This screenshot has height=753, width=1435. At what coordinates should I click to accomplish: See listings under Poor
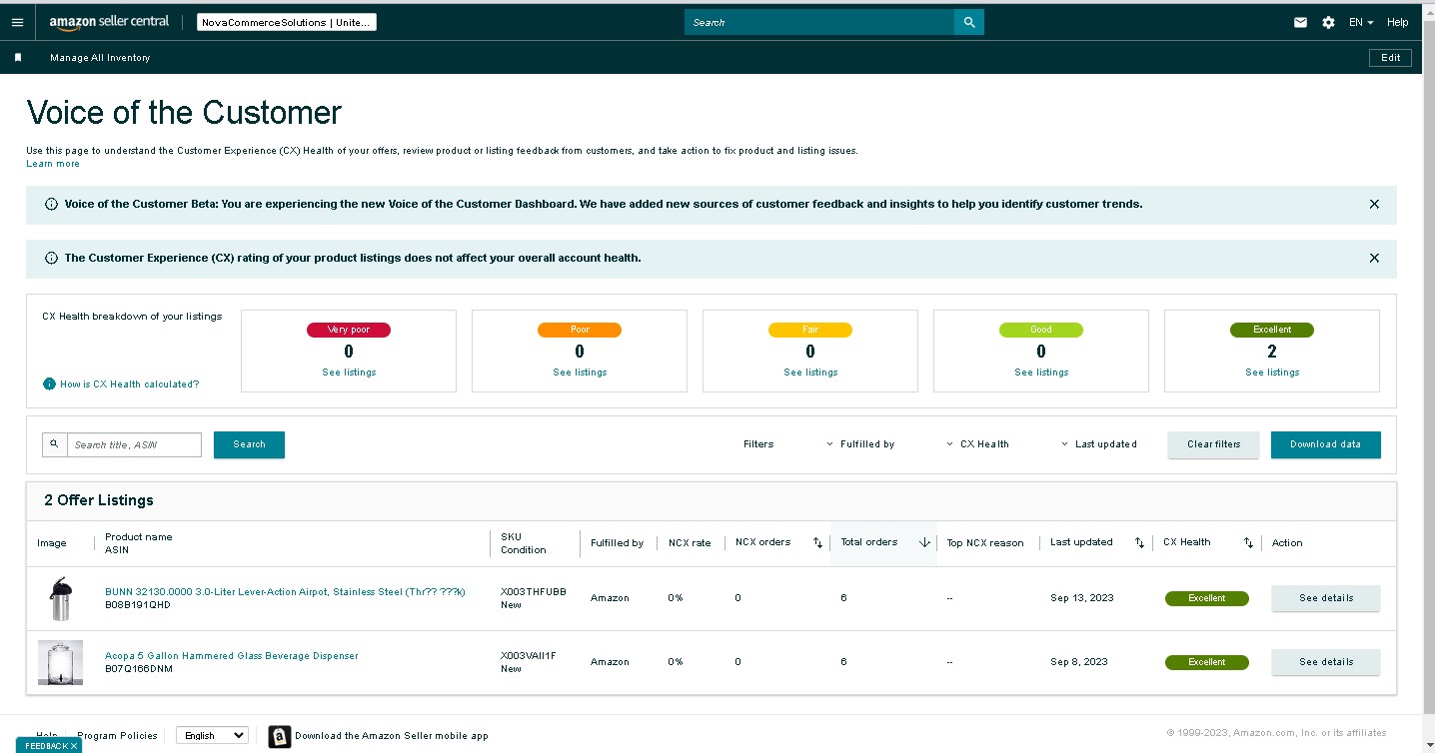[x=580, y=373]
